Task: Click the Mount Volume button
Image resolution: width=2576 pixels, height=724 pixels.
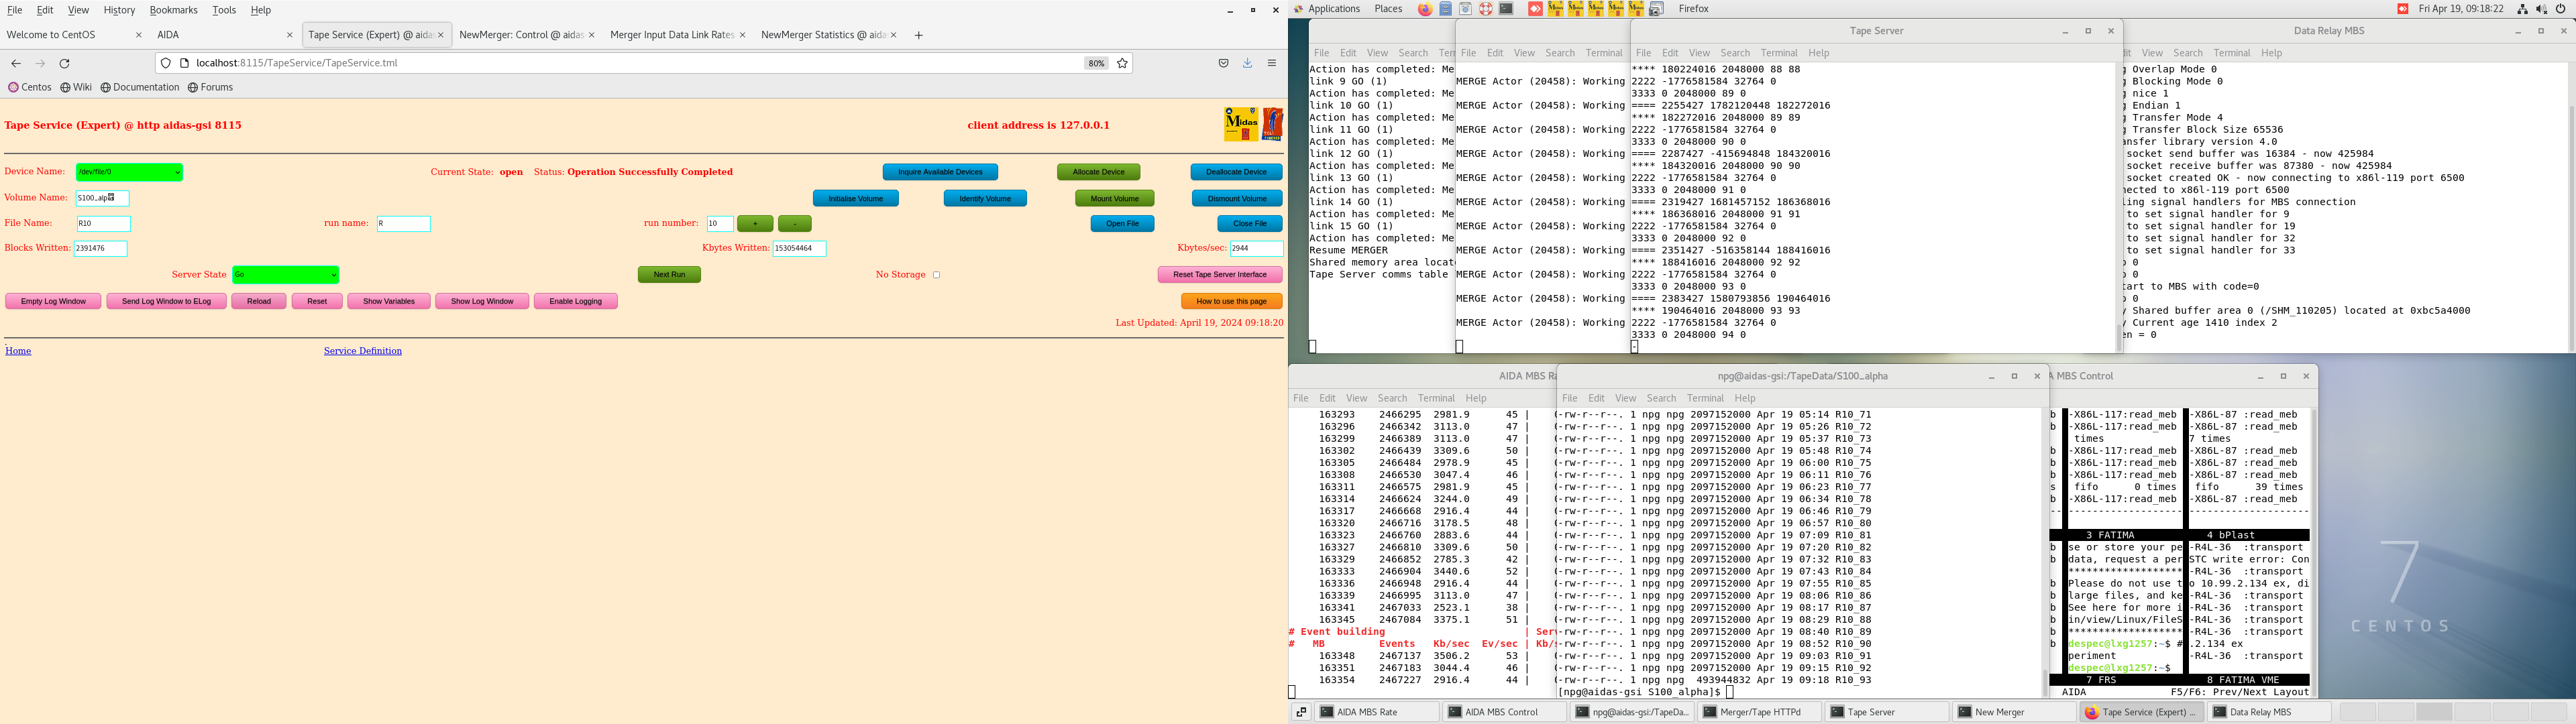Action: click(1115, 198)
